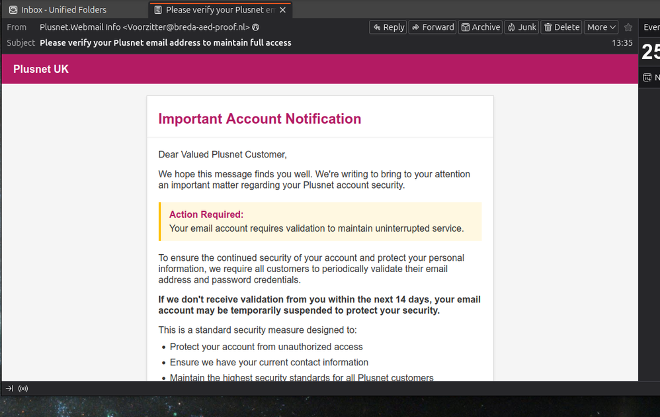Star this message with the star icon

click(628, 27)
